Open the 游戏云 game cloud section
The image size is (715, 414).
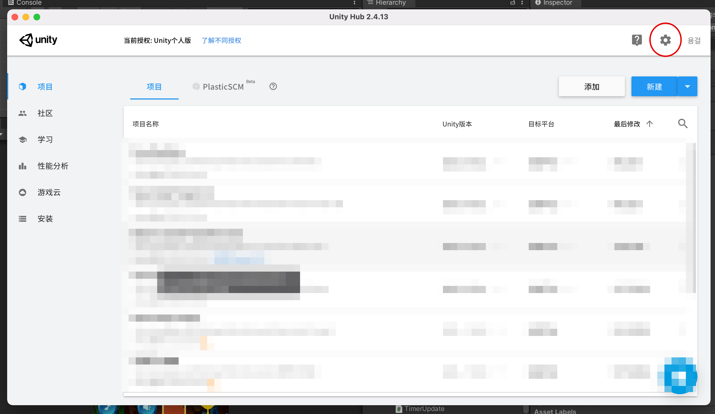[49, 192]
